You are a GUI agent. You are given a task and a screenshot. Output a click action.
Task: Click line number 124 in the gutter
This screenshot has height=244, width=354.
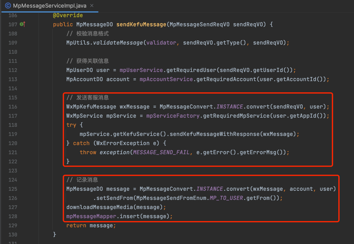13,180
